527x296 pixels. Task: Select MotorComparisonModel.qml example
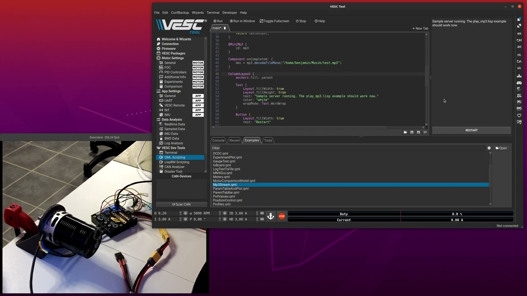coord(234,181)
